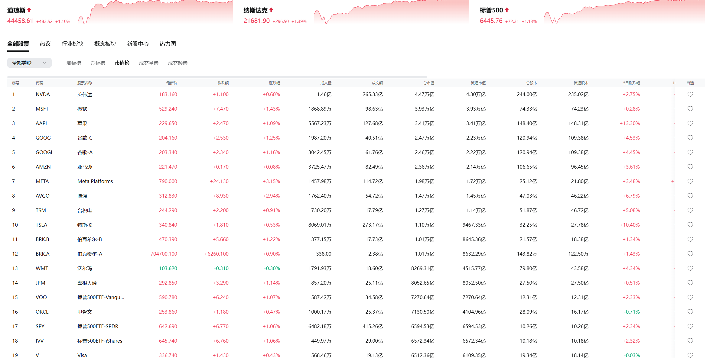The height and width of the screenshot is (358, 723).
Task: Click the 成交量 column header
Action: (x=326, y=83)
